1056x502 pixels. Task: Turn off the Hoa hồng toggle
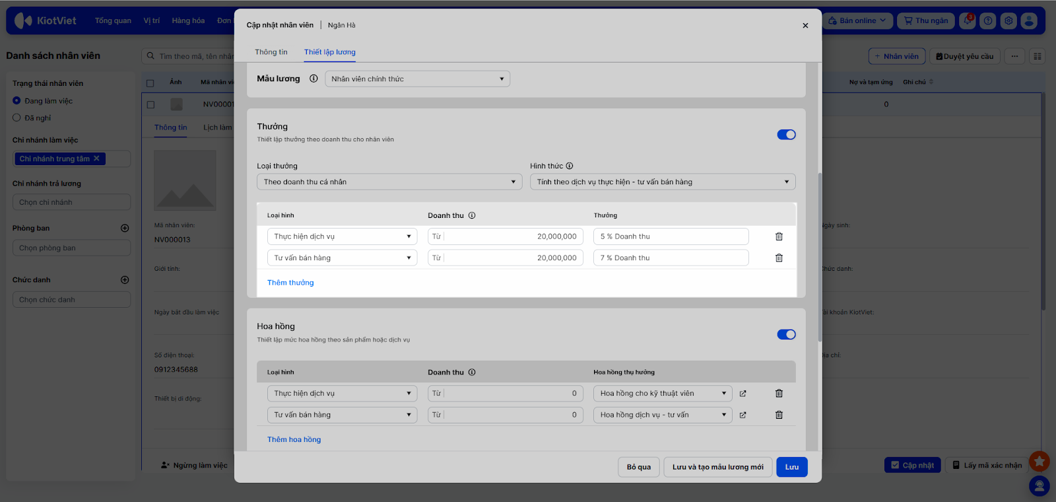tap(786, 335)
